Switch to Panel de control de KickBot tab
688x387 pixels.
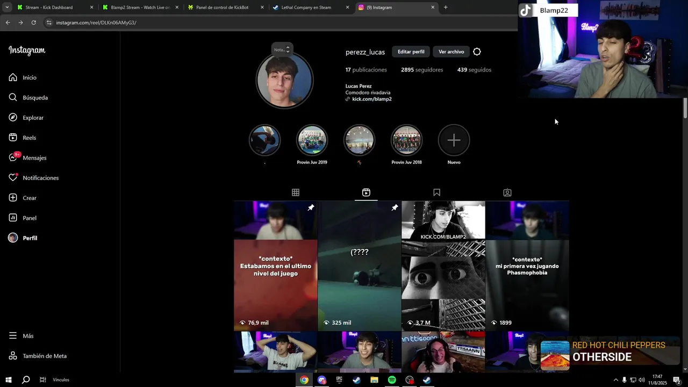pos(225,8)
